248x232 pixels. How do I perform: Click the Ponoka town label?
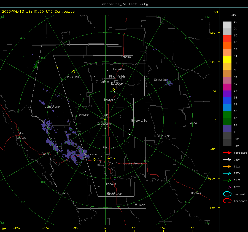[126, 57]
